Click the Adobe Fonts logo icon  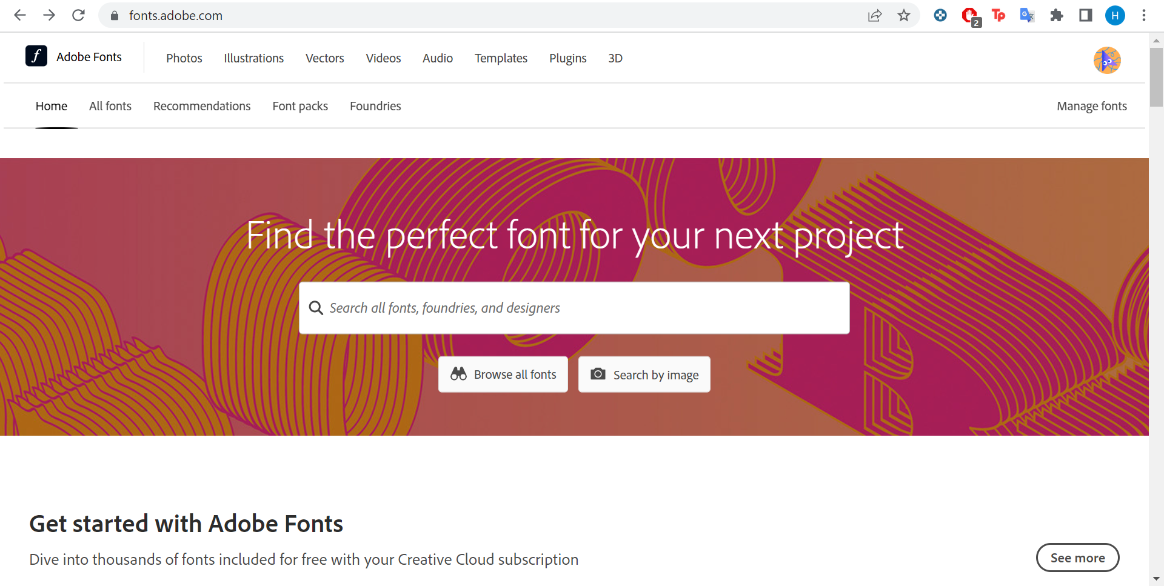pyautogui.click(x=36, y=56)
